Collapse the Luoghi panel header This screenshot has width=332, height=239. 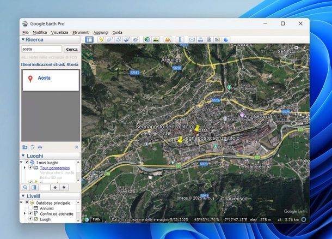pos(23,156)
